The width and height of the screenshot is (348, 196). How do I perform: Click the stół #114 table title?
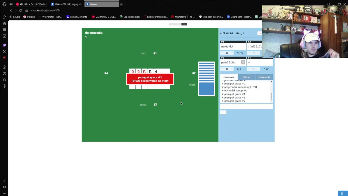[226, 33]
